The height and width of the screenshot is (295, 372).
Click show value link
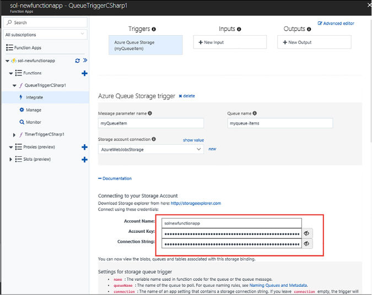click(x=193, y=140)
